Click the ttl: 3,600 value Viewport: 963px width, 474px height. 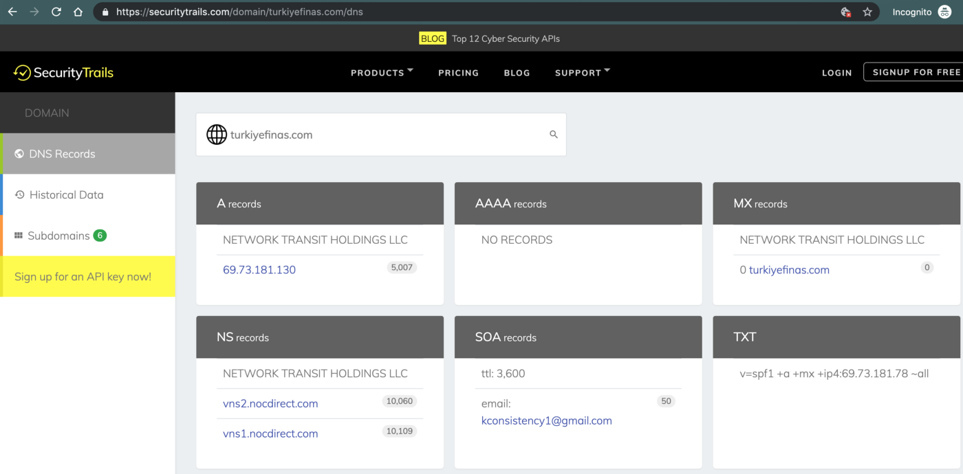tap(504, 374)
